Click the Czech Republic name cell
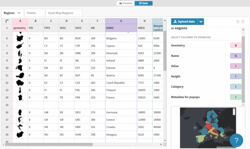Screen dimensions: 250x149 point(121,83)
